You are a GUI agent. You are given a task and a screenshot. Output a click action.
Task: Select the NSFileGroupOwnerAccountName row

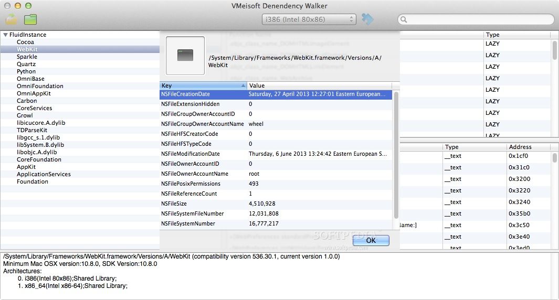(276, 124)
